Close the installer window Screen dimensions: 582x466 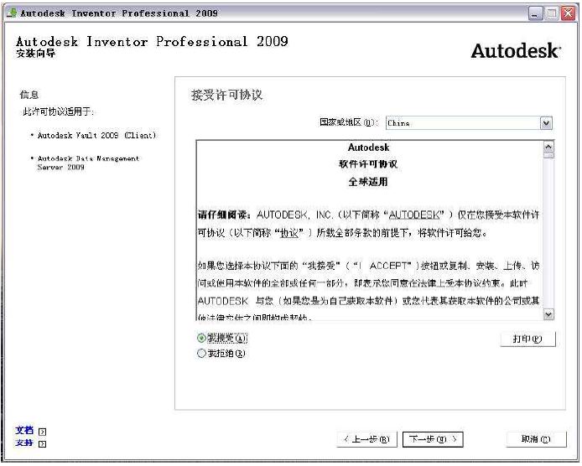pos(568,13)
